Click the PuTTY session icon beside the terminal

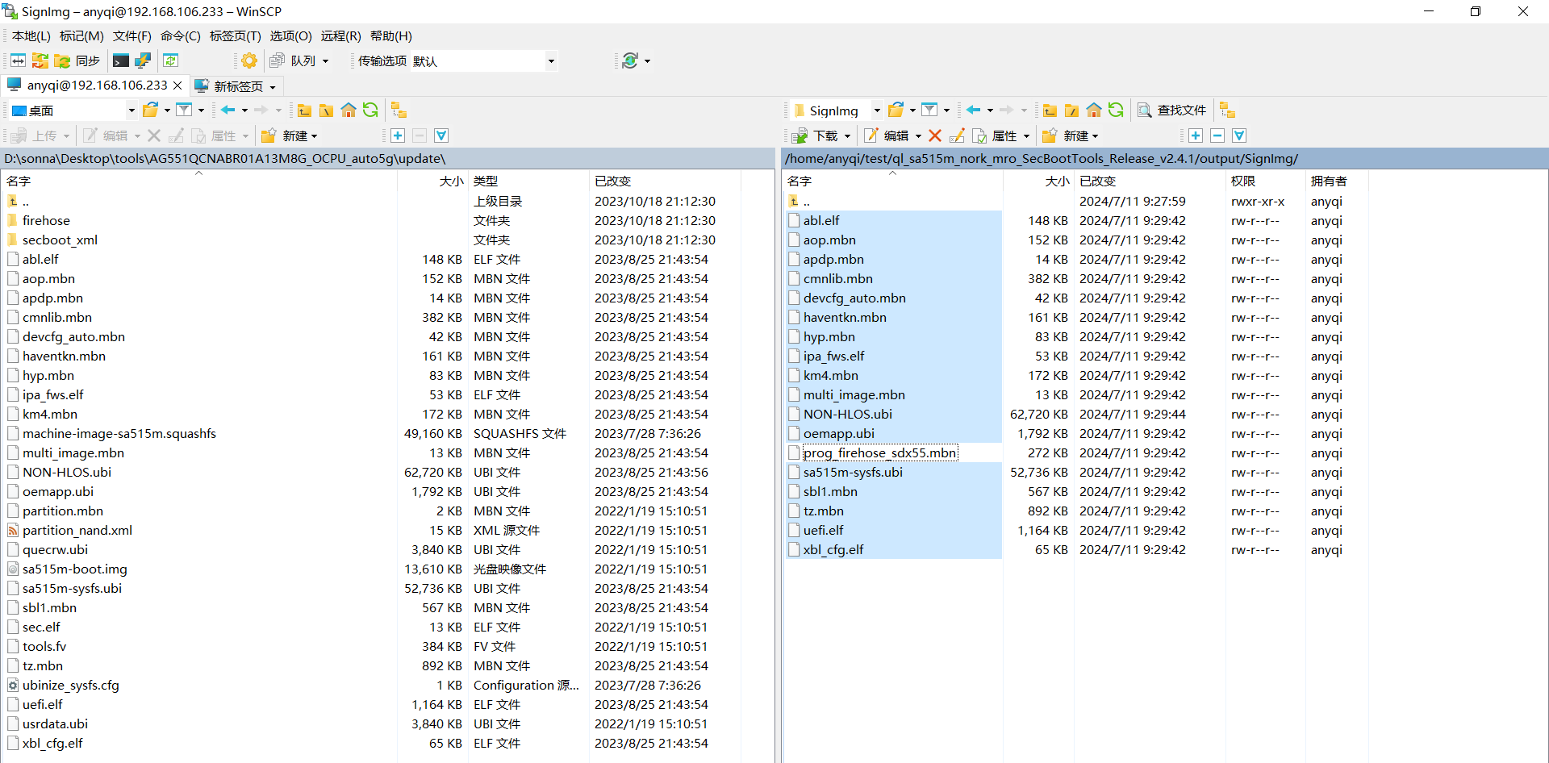[x=143, y=60]
